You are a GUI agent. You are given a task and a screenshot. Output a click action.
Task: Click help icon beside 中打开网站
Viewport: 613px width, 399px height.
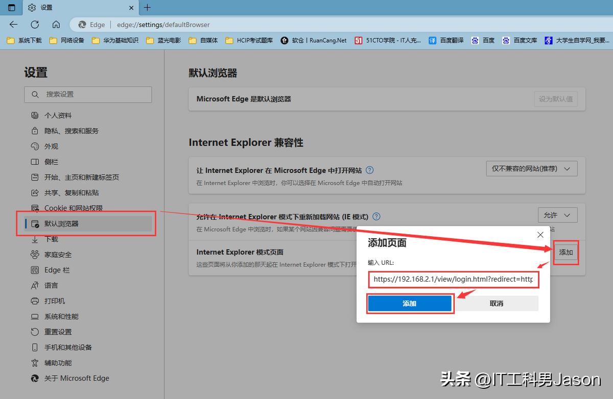(x=370, y=170)
